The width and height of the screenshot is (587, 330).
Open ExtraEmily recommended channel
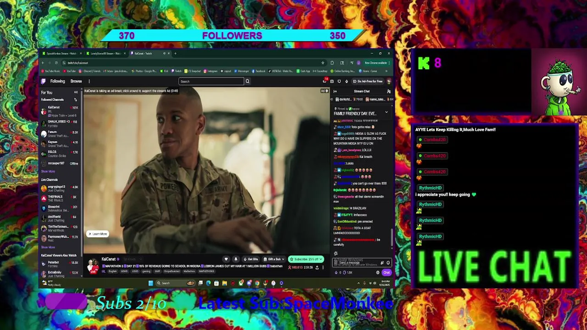(x=60, y=274)
